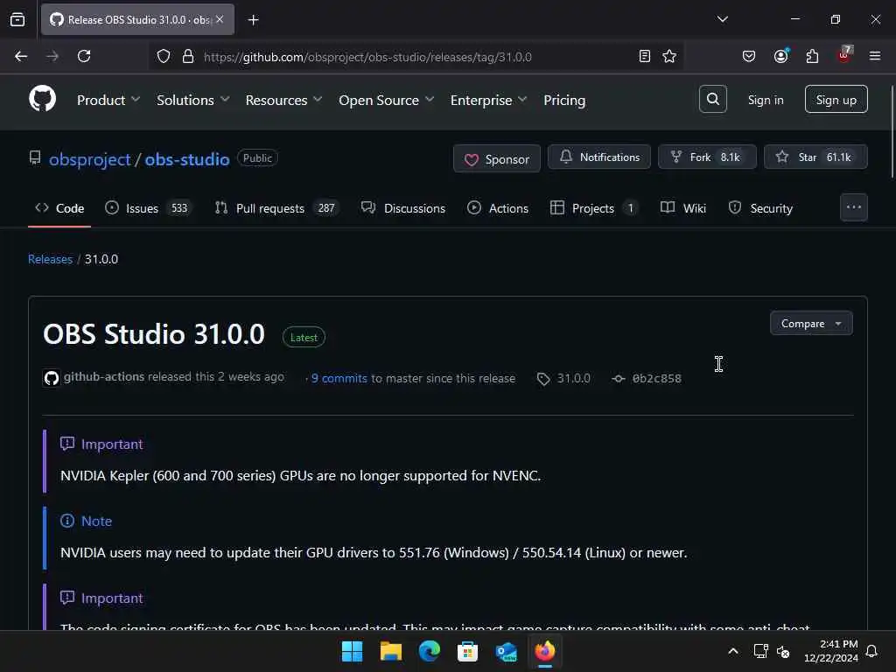Expand the Product menu
Screen dimensions: 896x672
[x=108, y=100]
